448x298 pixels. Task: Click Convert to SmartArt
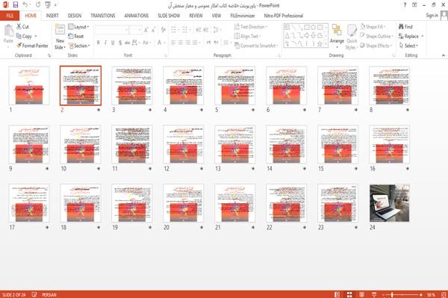point(256,46)
